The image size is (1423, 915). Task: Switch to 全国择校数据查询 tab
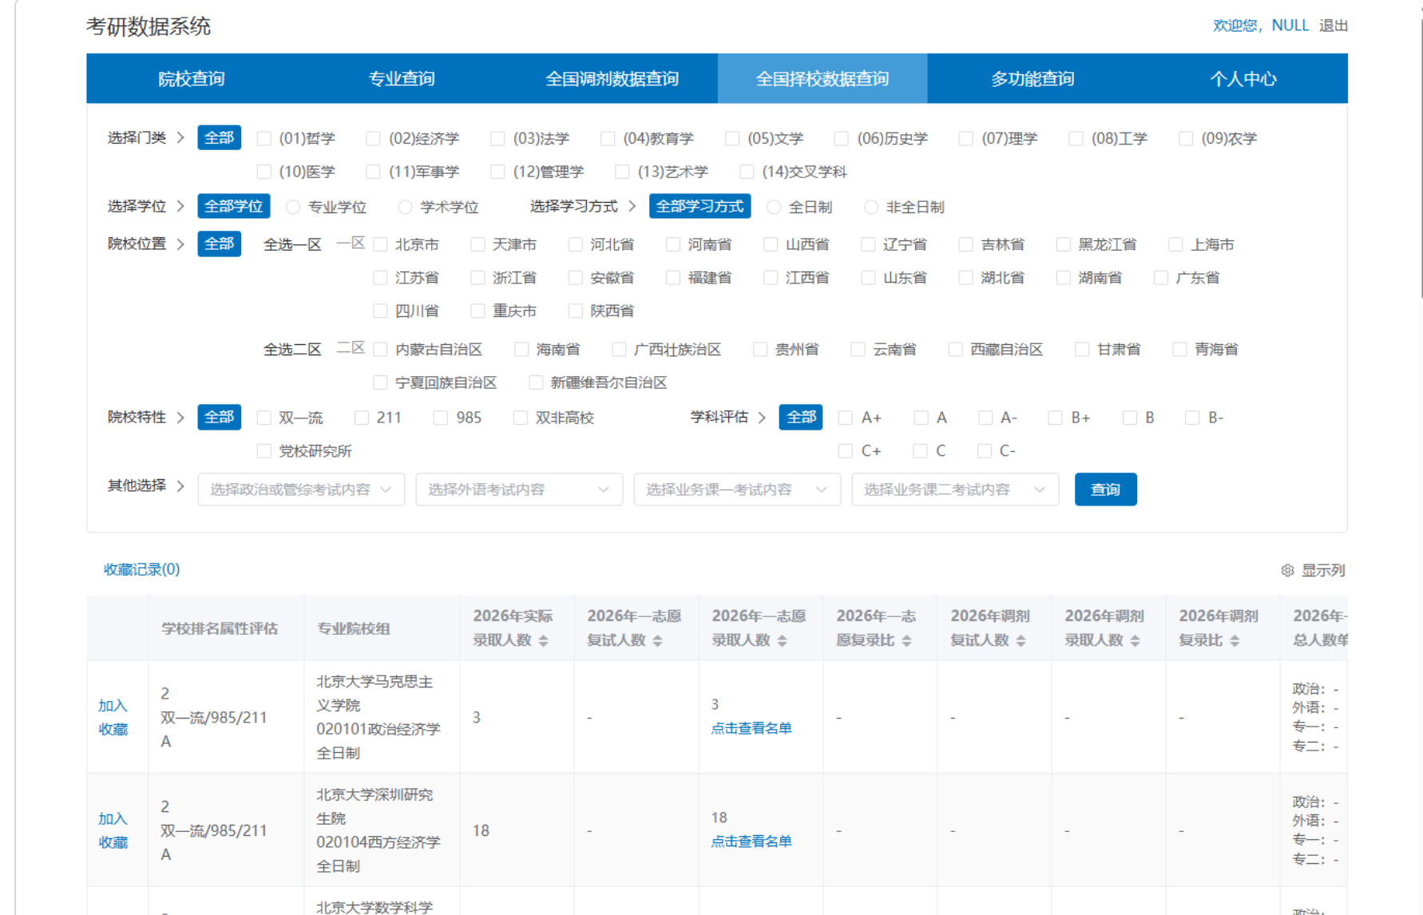tap(822, 78)
